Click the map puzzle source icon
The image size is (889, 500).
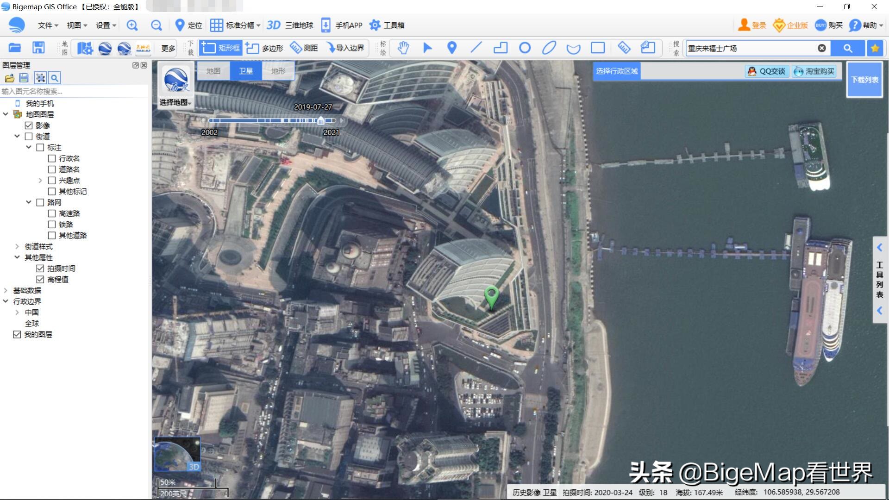pyautogui.click(x=85, y=48)
